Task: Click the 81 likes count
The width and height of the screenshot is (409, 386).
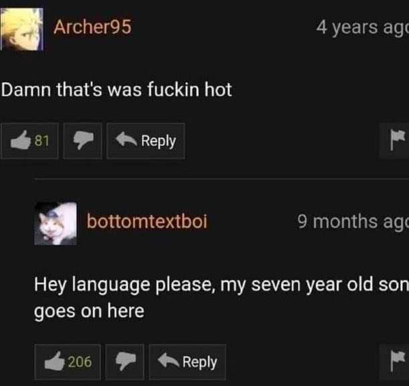Action: [42, 141]
